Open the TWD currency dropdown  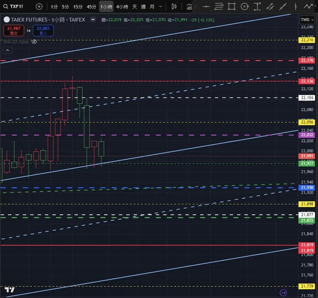[x=307, y=20]
